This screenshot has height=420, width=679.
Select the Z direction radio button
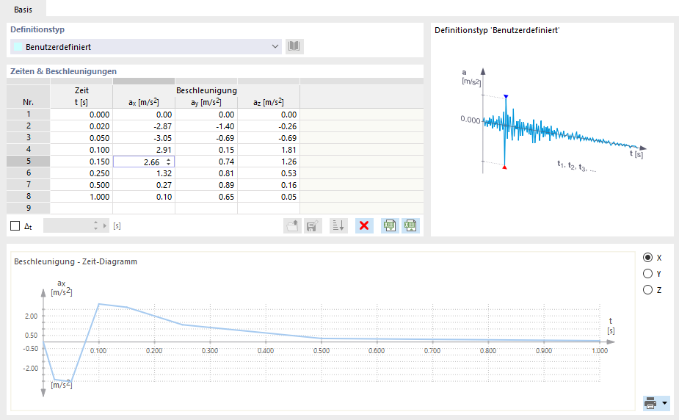[x=648, y=290]
